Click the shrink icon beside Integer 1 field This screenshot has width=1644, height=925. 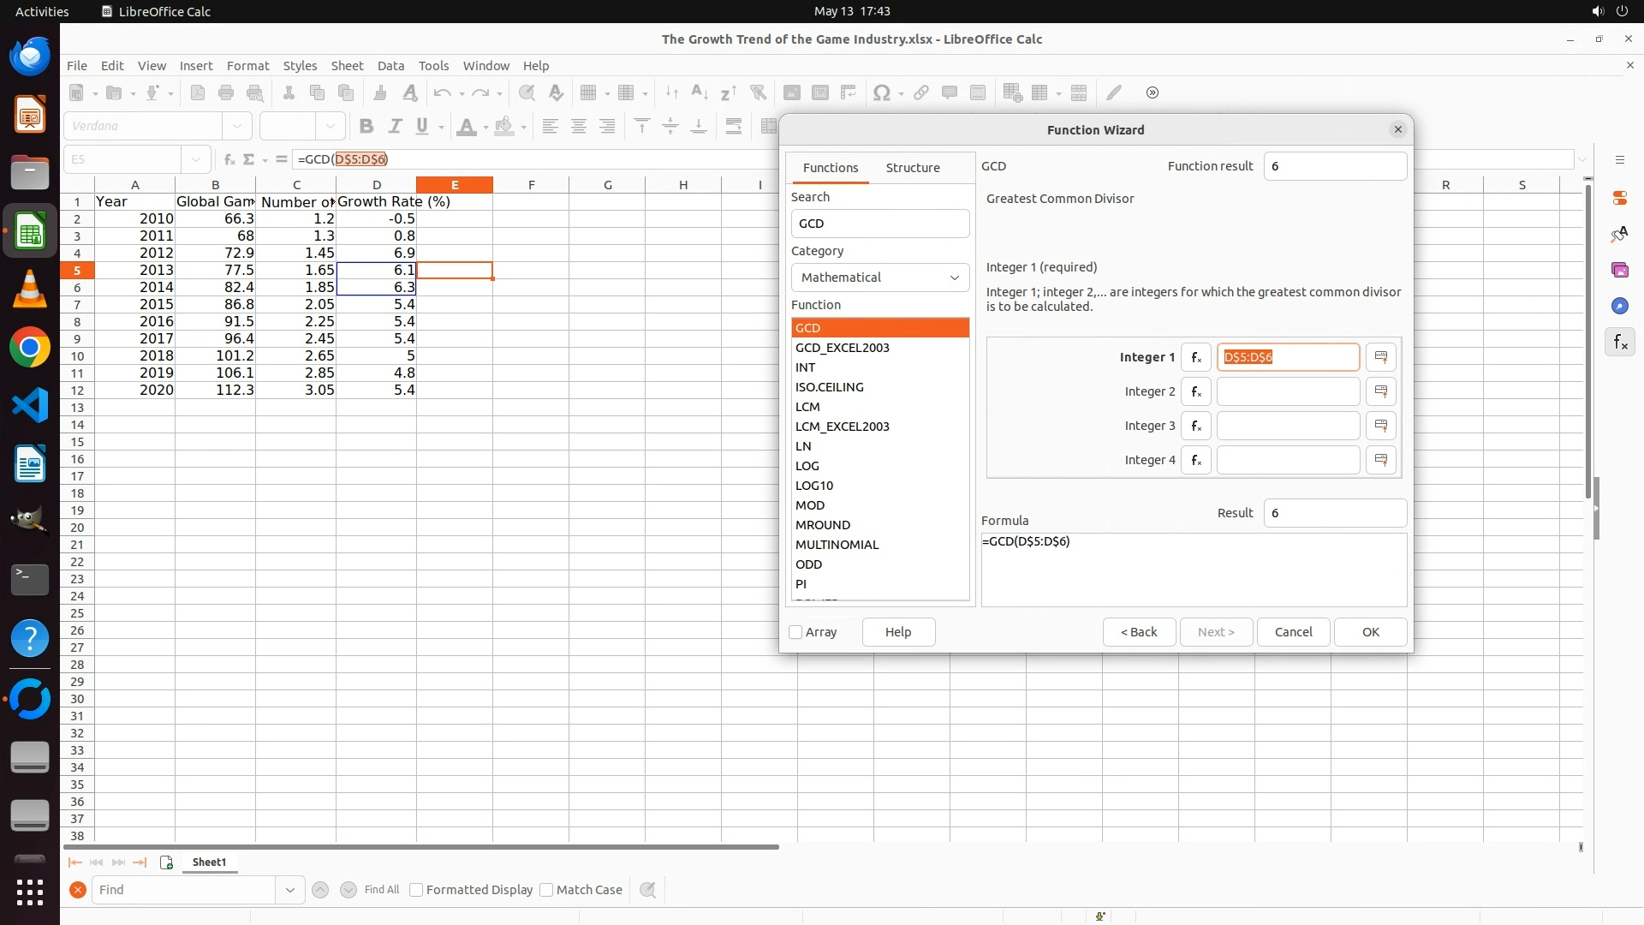click(1380, 357)
